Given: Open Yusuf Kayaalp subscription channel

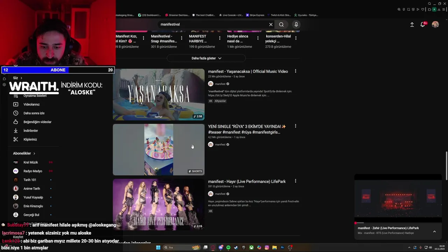Looking at the screenshot, I should pos(33,197).
